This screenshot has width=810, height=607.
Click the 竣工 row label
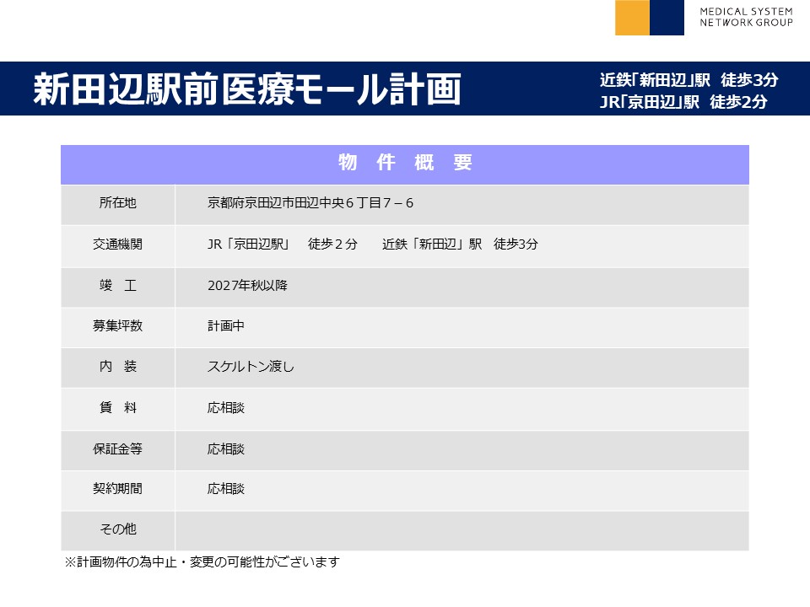coord(117,286)
